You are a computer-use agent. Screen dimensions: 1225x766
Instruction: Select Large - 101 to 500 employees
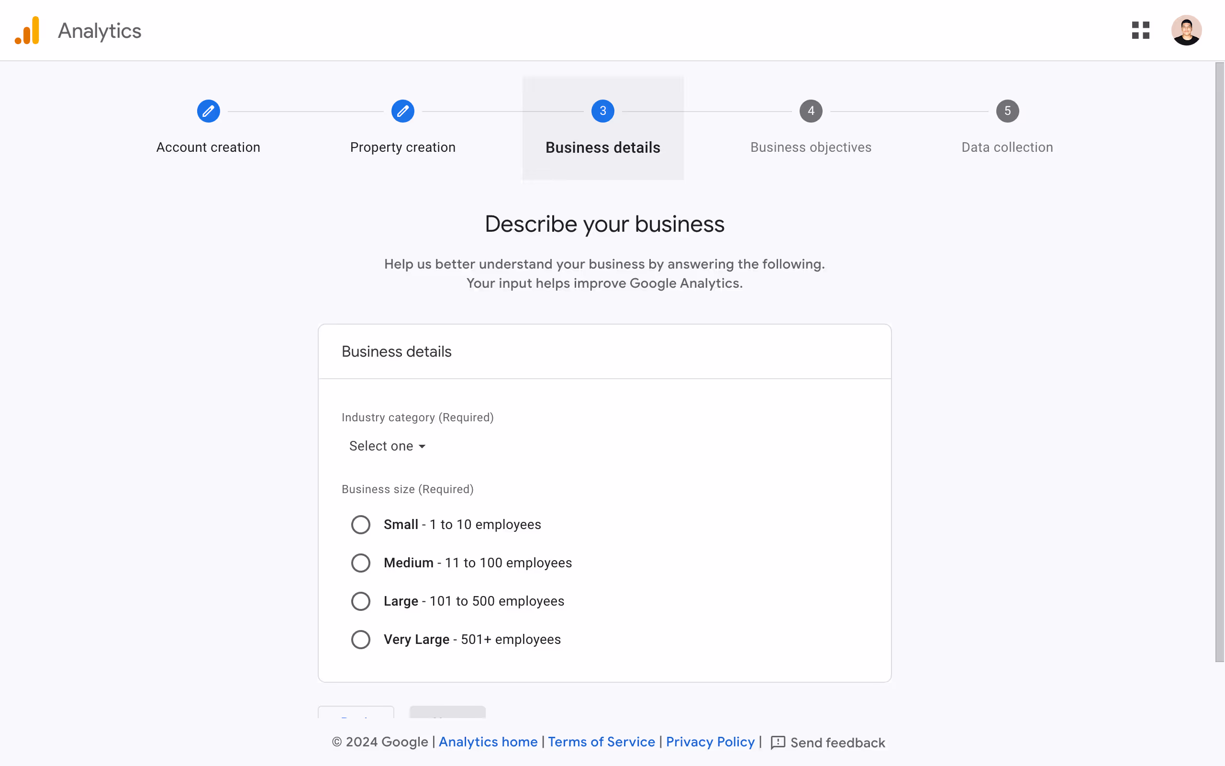360,601
